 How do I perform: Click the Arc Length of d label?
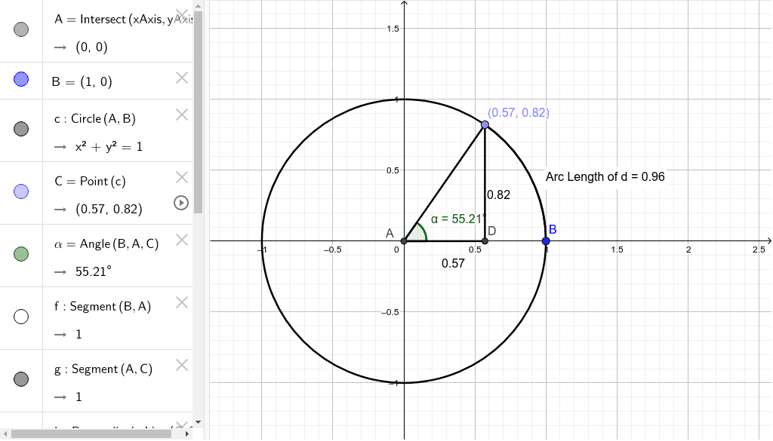pyautogui.click(x=604, y=176)
